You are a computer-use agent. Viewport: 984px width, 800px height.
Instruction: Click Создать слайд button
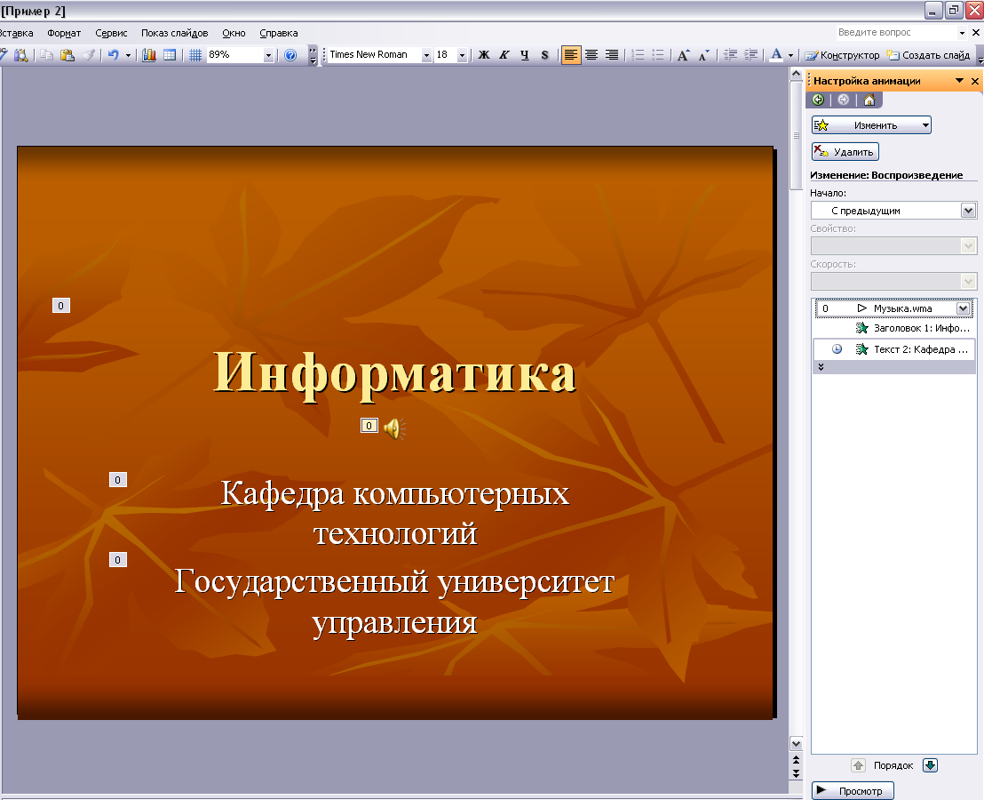coord(928,55)
